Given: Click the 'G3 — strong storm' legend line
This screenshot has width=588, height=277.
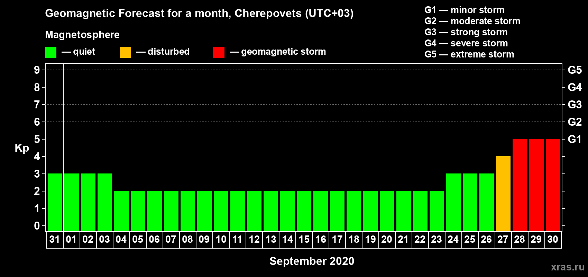Looking at the screenshot, I should coord(466,32).
